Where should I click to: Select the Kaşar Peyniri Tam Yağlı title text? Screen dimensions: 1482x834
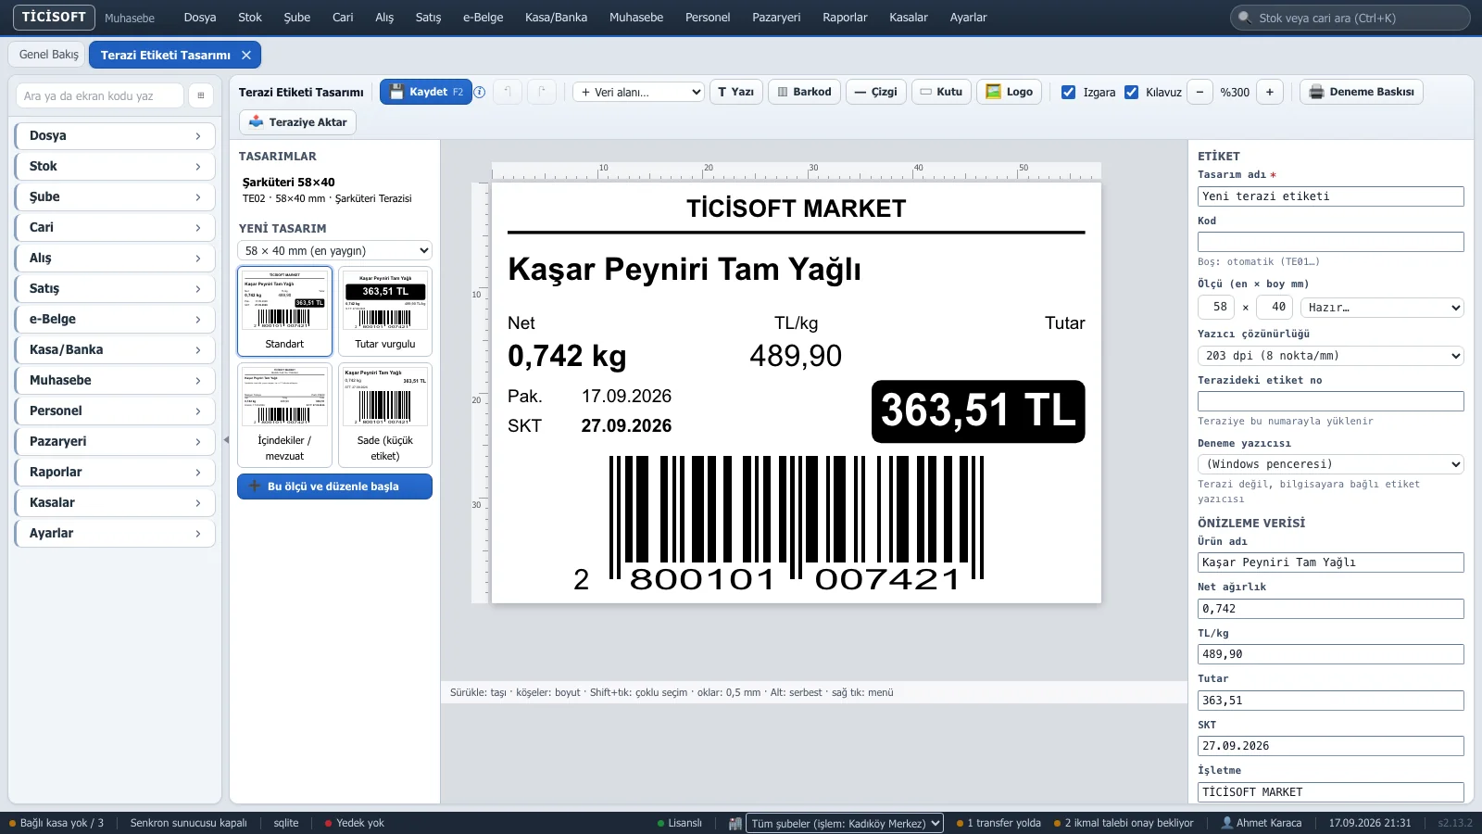(x=684, y=270)
